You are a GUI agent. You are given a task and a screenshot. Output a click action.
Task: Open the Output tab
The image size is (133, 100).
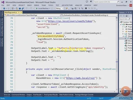tap(29, 95)
